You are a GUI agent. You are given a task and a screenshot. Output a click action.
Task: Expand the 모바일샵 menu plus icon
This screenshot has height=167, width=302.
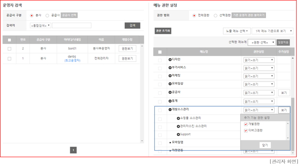click(170, 84)
